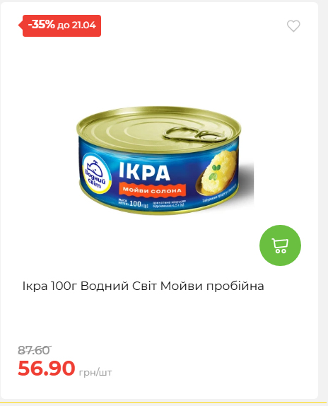
Task: Click the orange Мойви солона label
Action: [153, 190]
